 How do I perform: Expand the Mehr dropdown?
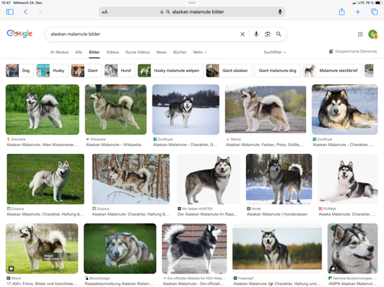200,52
